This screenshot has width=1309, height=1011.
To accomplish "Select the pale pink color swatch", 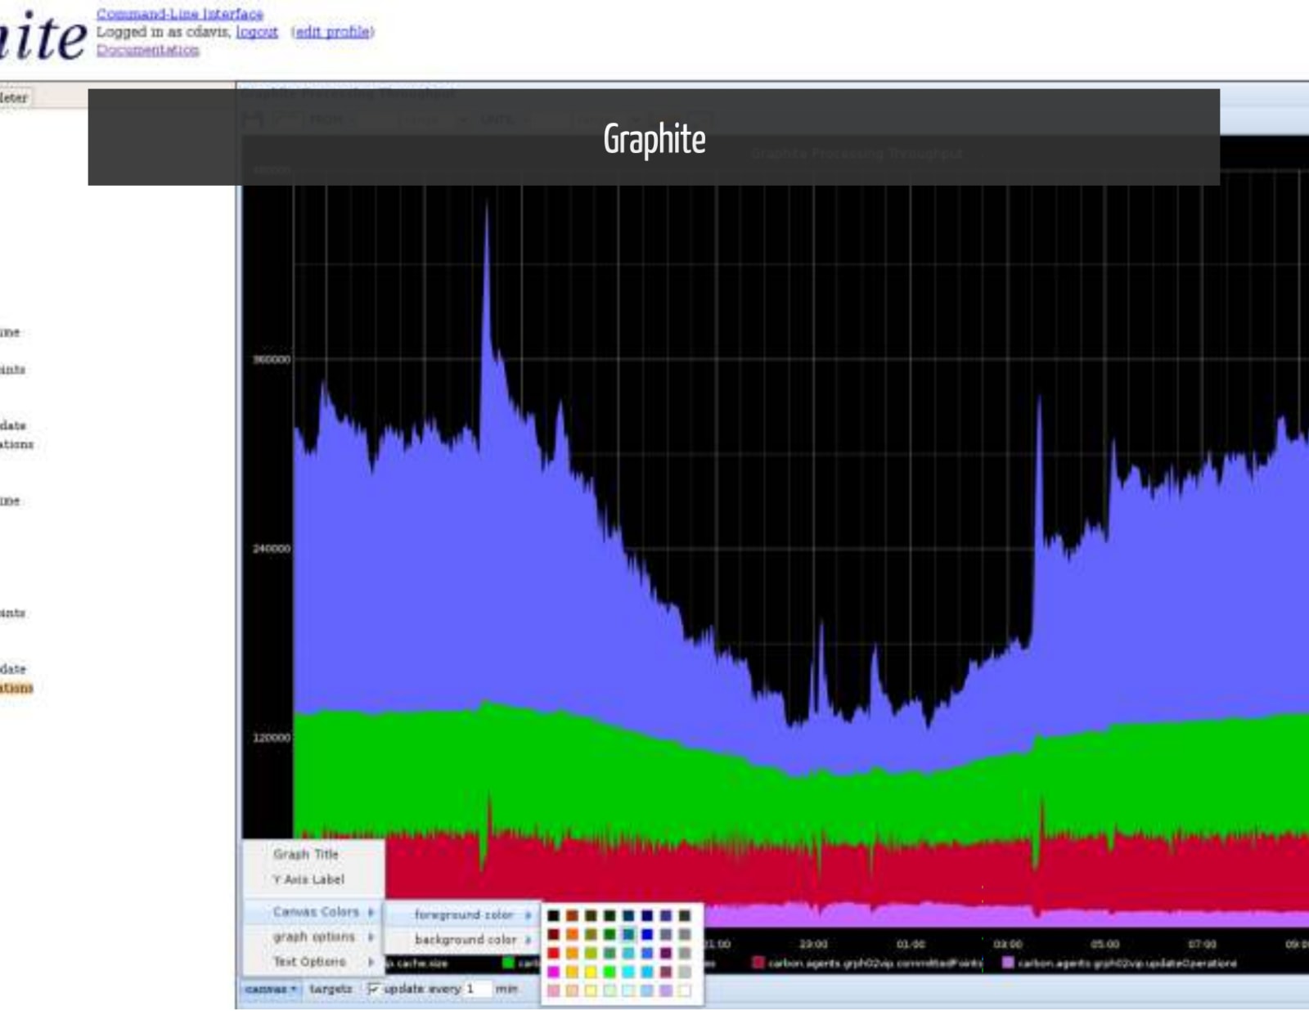I will (x=553, y=991).
